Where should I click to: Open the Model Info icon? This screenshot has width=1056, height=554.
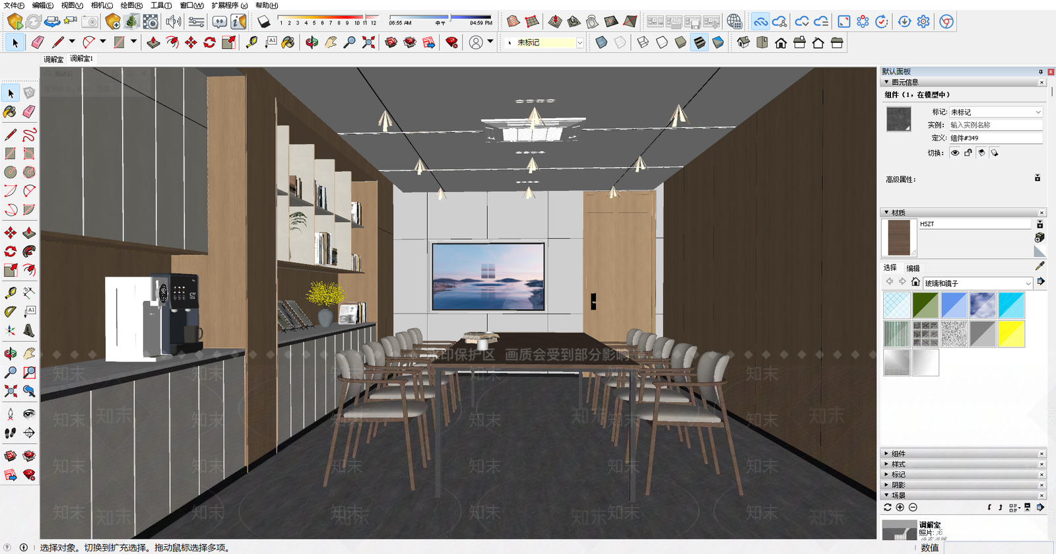238,21
